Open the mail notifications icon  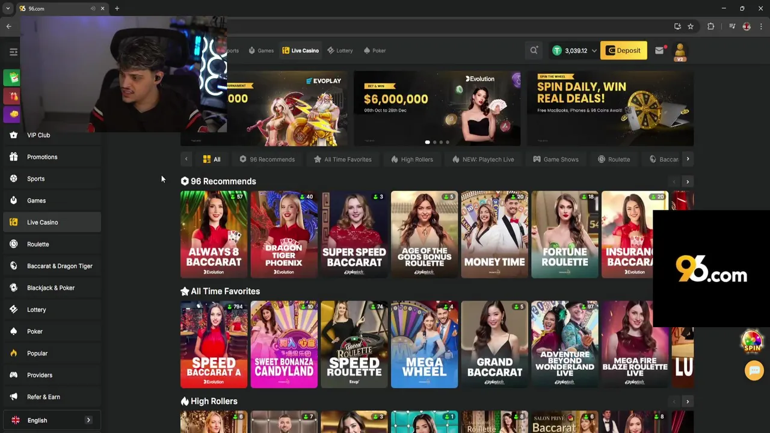click(659, 51)
